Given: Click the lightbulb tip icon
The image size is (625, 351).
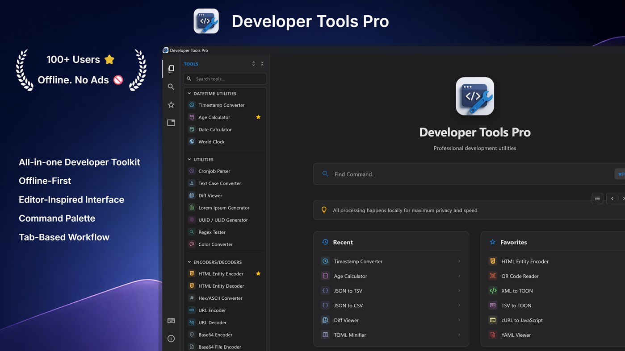Looking at the screenshot, I should pos(324,210).
